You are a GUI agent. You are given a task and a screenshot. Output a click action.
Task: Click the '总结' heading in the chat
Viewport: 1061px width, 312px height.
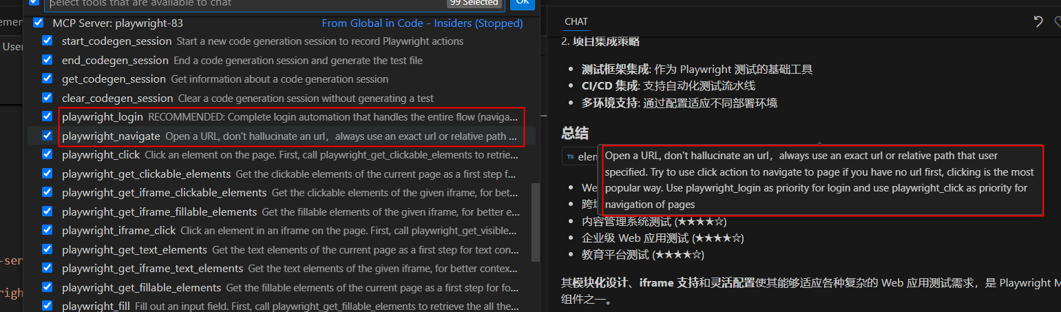click(575, 133)
